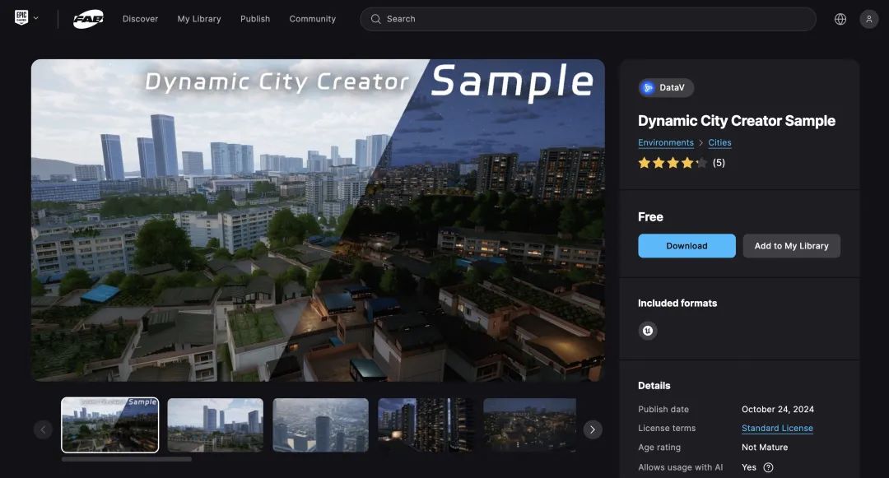The width and height of the screenshot is (889, 478).
Task: Click the search magnifier icon
Action: click(375, 19)
